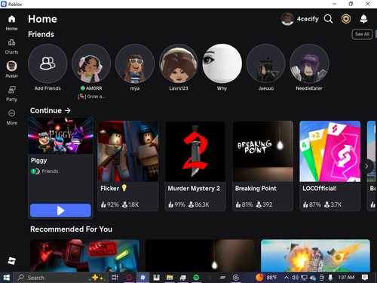Open the search magnifier icon

328,19
